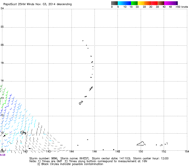Click the longitude axis label '138'
Viewport: 189px width, 166px height.
pos(2,151)
